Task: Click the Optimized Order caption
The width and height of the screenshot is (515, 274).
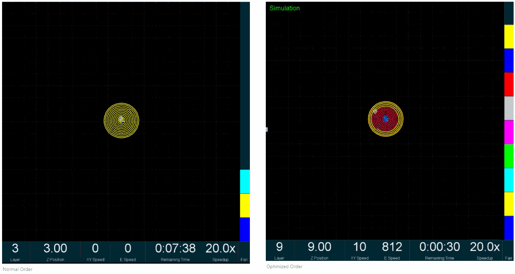Action: 284,266
